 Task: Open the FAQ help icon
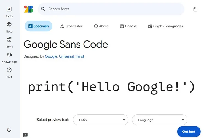[9, 70]
